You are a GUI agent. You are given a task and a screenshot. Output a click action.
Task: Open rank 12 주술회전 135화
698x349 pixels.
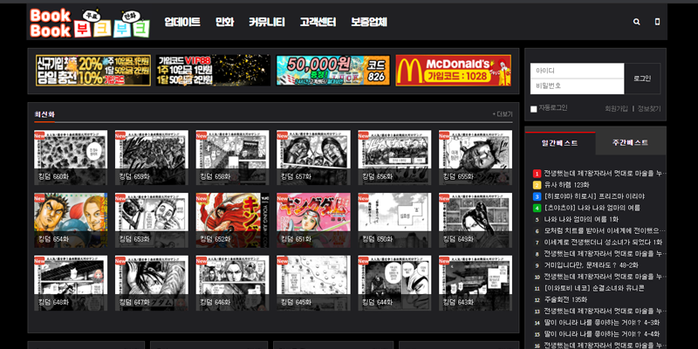pos(565,300)
